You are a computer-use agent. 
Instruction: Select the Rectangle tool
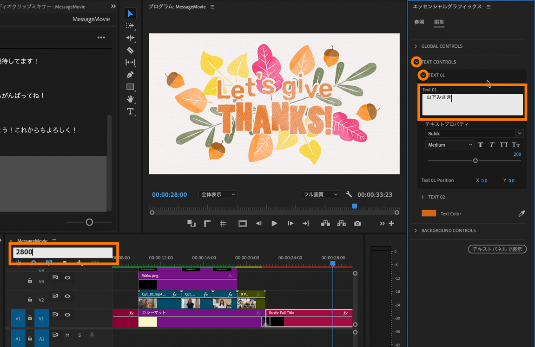point(130,87)
